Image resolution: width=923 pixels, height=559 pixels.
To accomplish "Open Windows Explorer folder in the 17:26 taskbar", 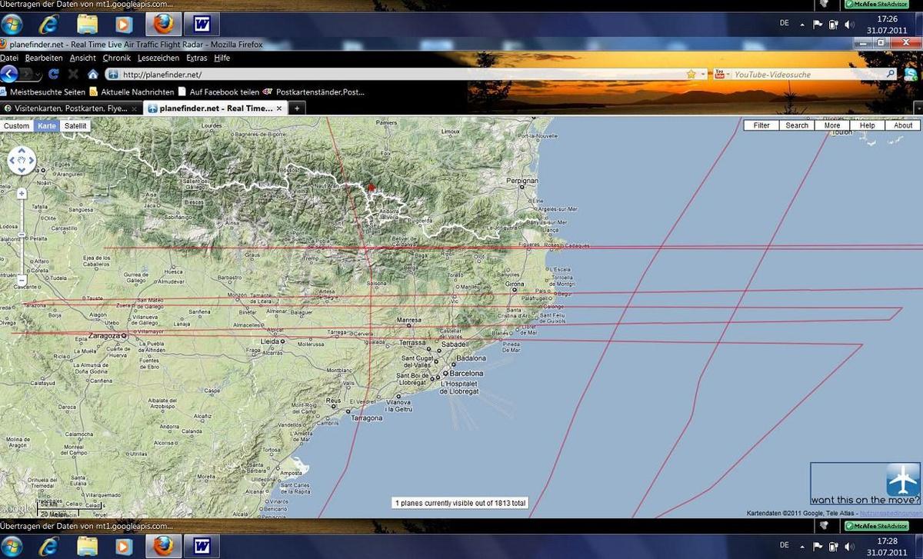I will [88, 25].
